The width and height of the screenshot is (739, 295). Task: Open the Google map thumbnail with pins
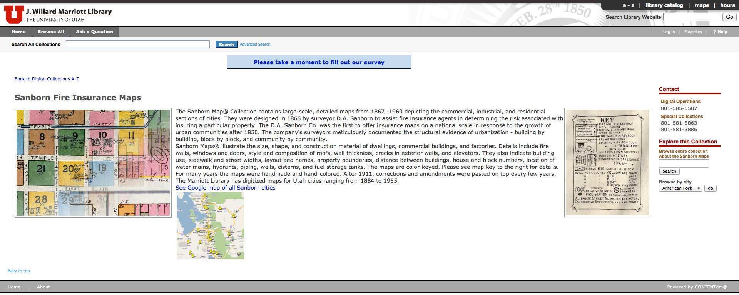tap(210, 225)
